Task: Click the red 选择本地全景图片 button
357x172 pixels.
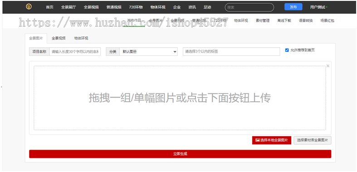Action: click(272, 140)
